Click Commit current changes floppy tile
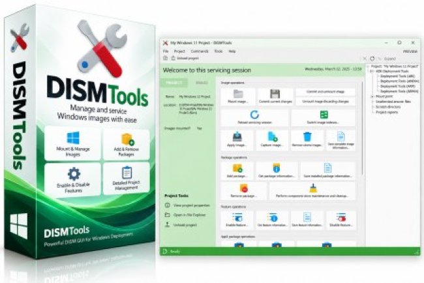This screenshot has height=283, width=424. tap(275, 97)
